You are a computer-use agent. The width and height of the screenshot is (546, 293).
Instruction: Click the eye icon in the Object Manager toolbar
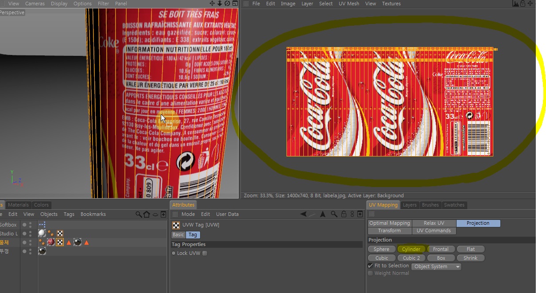155,215
